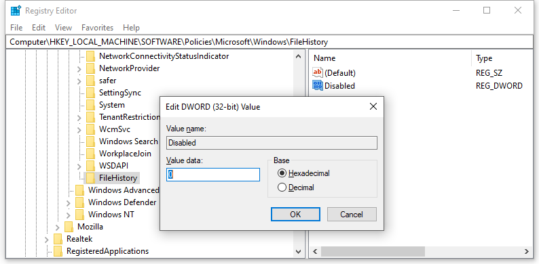Select the SettingSync key label
Image resolution: width=539 pixels, height=264 pixels.
point(120,93)
